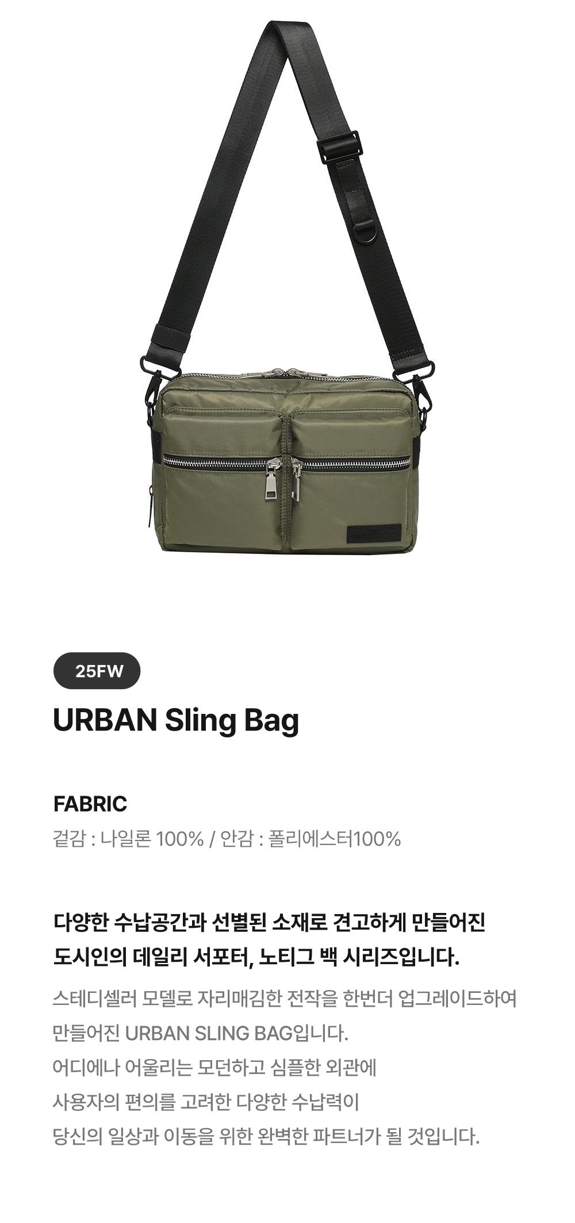This screenshot has width=575, height=1223.
Task: Click the D-ring on the shoulder strap
Action: 368,231
